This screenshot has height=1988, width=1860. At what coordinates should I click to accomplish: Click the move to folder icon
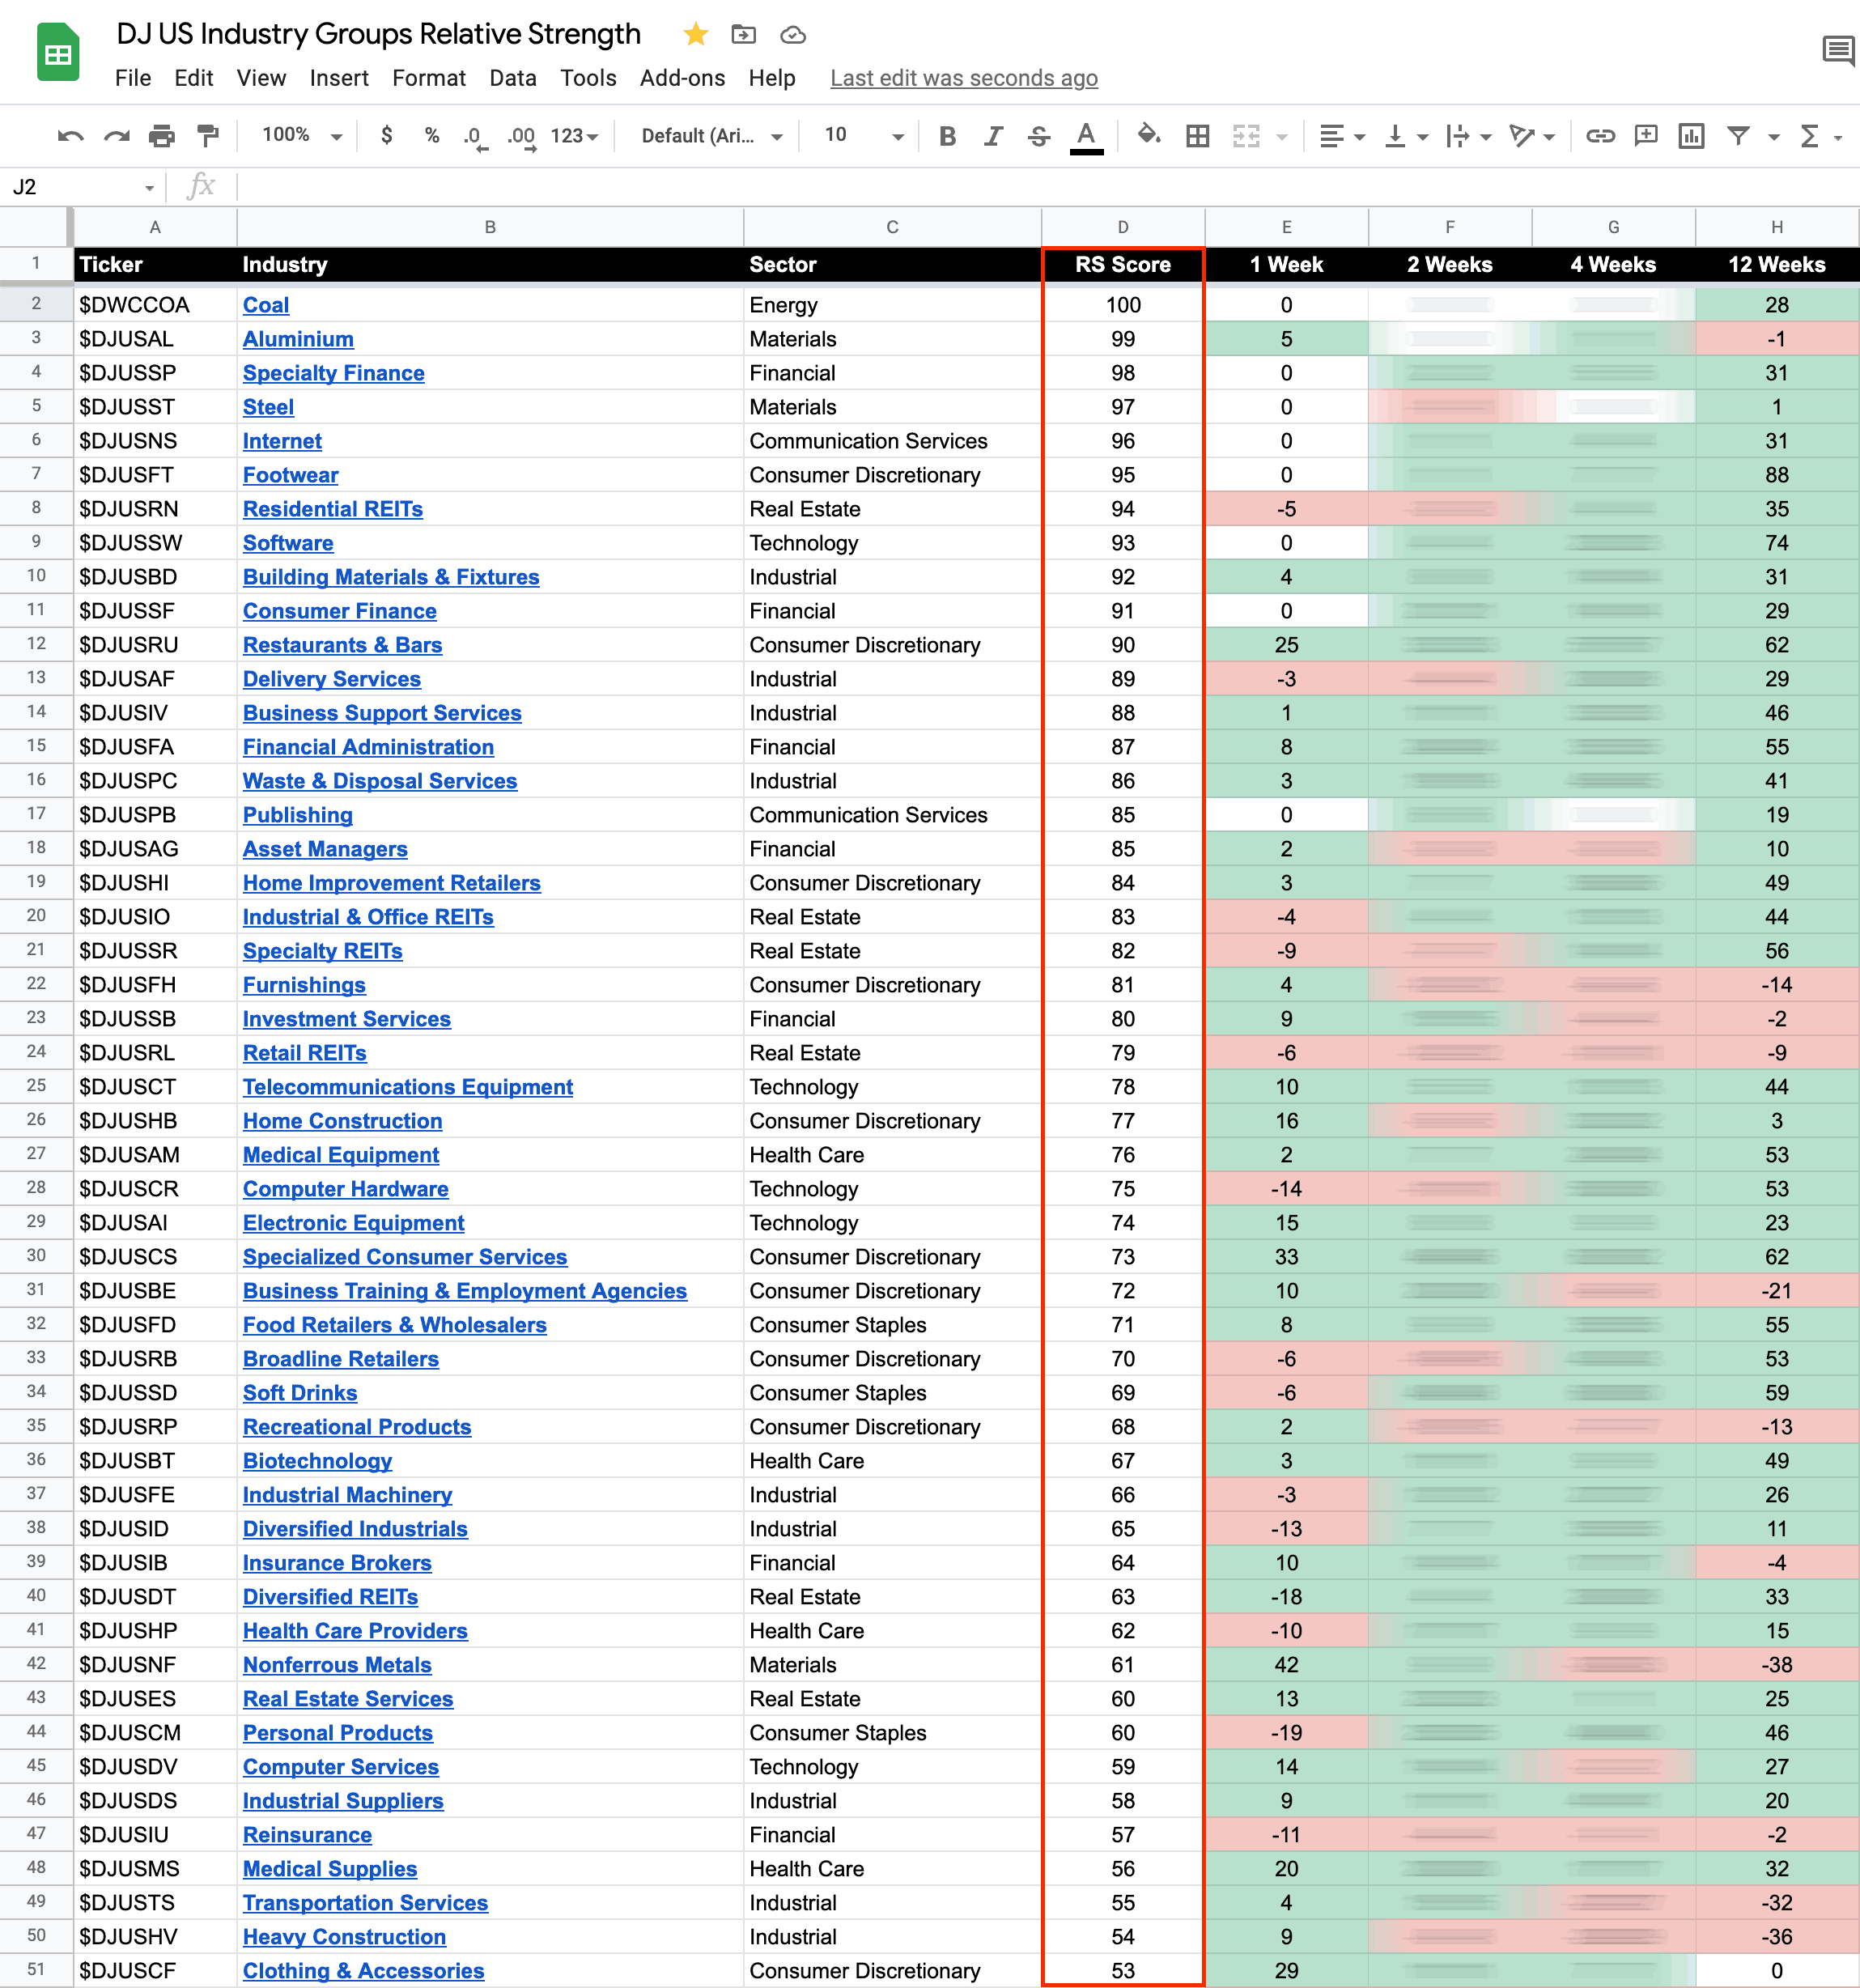(744, 35)
